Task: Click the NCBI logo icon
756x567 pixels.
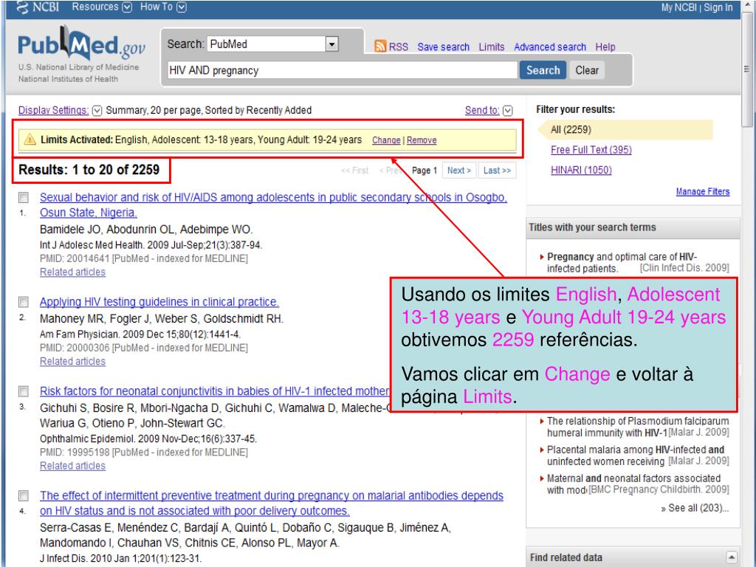Action: coord(23,7)
